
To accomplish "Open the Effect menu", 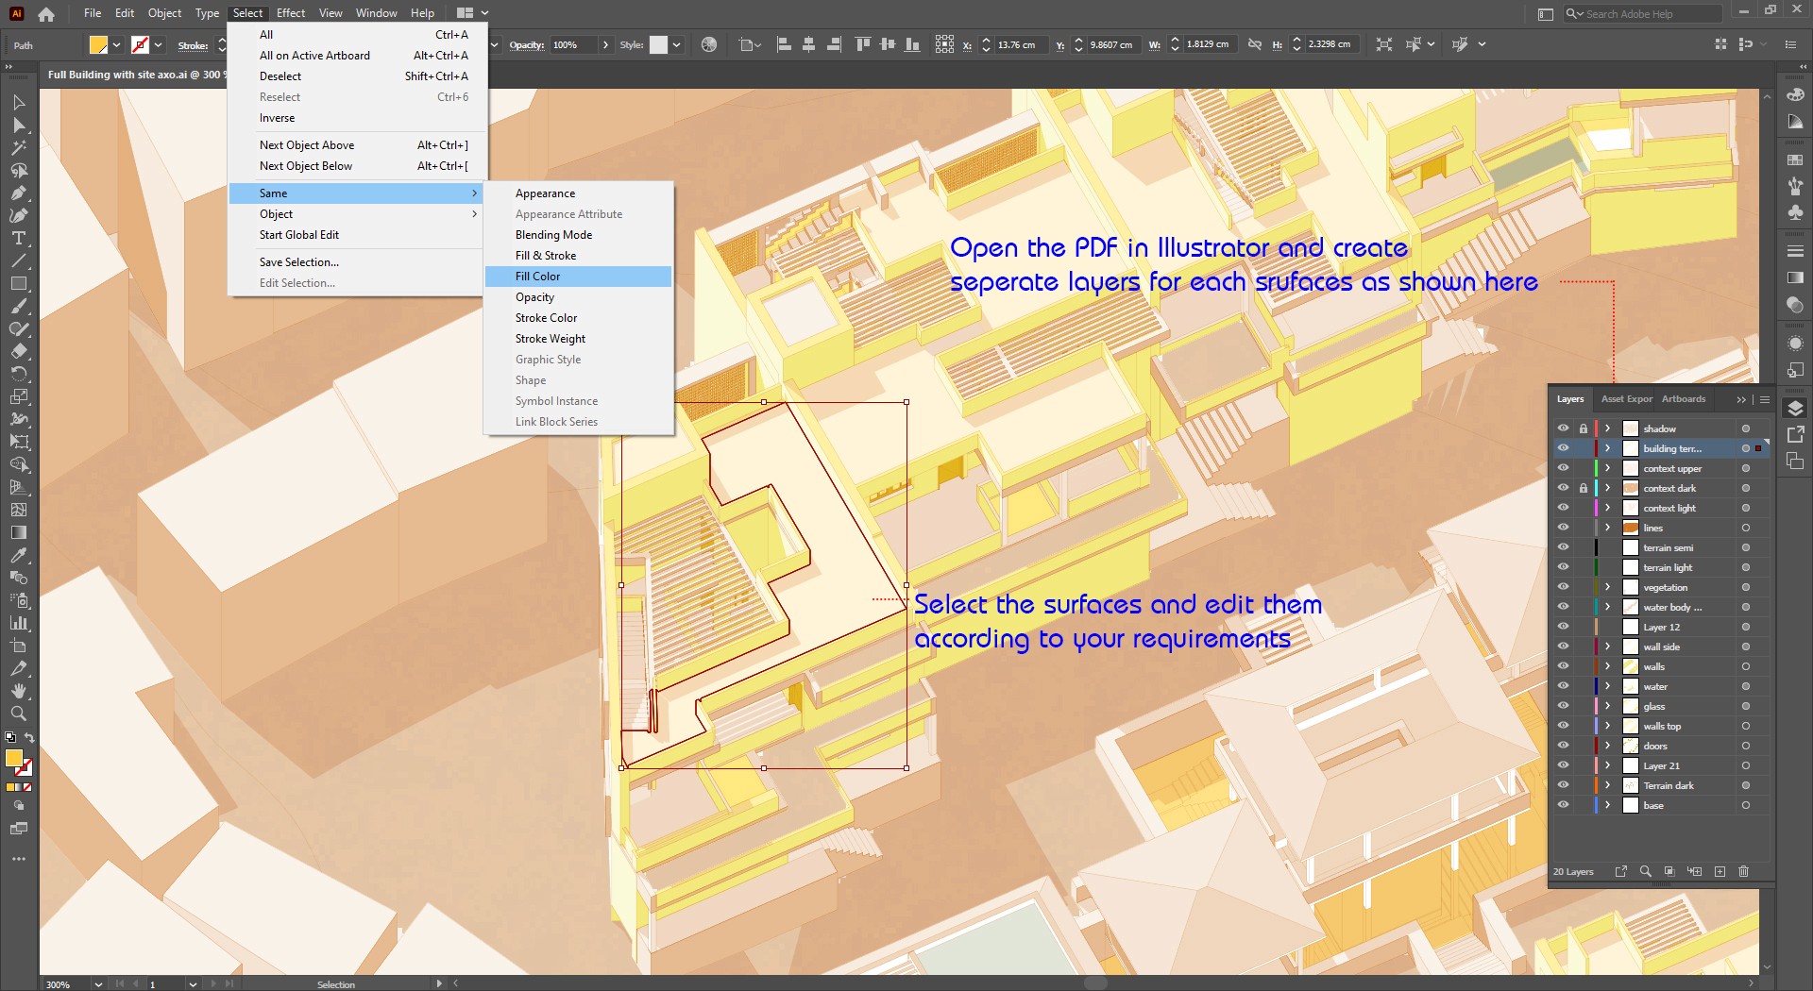I will click(x=290, y=13).
